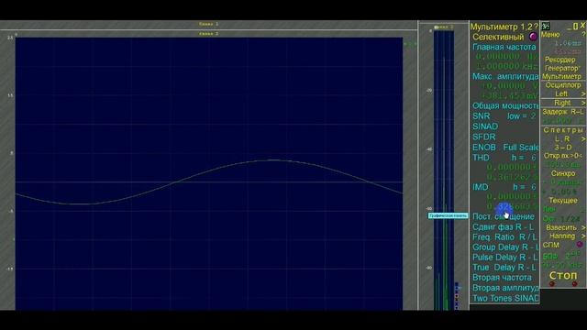
Task: Select the SINAD row
Action: pyautogui.click(x=485, y=126)
